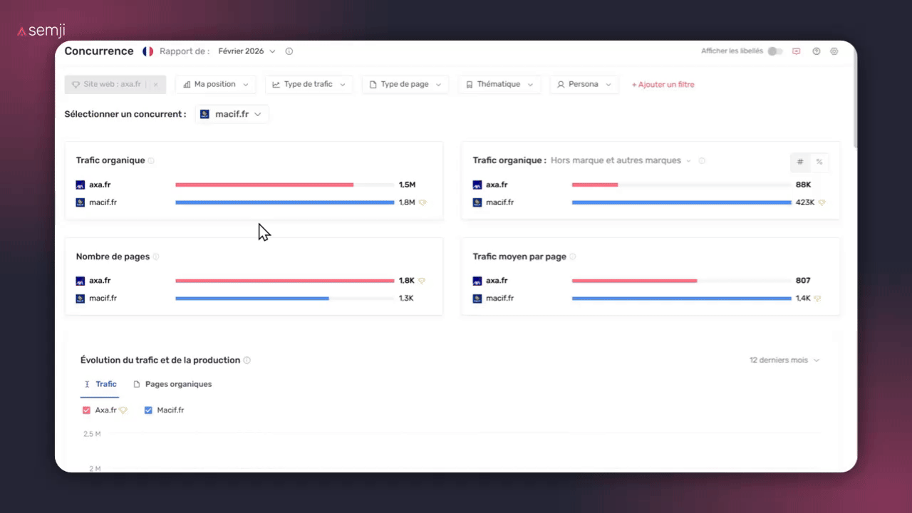This screenshot has height=513, width=912.
Task: Open the settings gear icon
Action: pos(834,51)
